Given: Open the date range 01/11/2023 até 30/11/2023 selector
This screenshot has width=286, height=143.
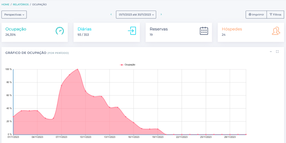Looking at the screenshot, I should pyautogui.click(x=136, y=14).
